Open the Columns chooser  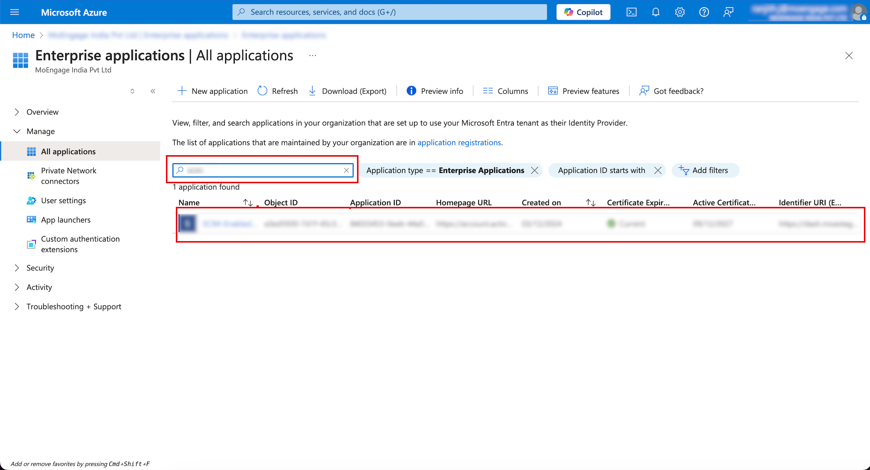505,91
